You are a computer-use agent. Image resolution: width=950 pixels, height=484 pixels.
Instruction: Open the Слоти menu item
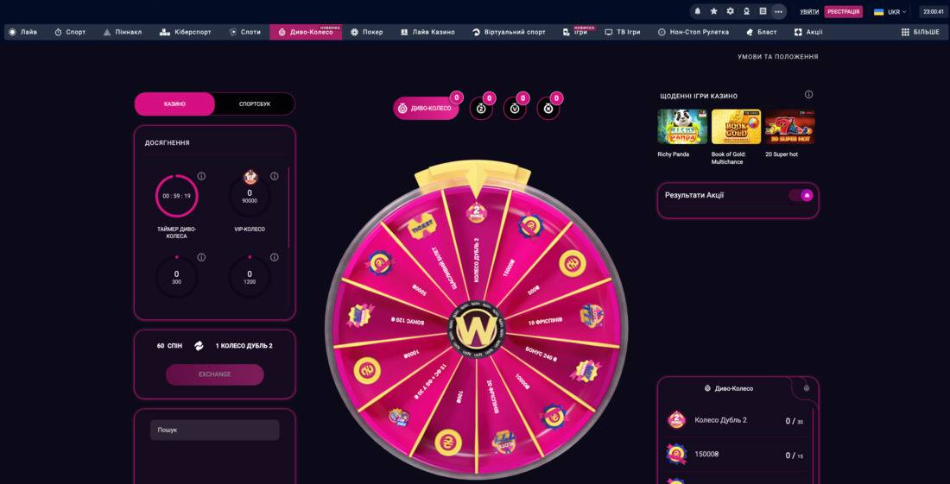[x=245, y=32]
